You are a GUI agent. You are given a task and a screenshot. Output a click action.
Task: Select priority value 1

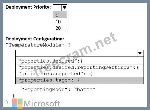click(x=60, y=15)
